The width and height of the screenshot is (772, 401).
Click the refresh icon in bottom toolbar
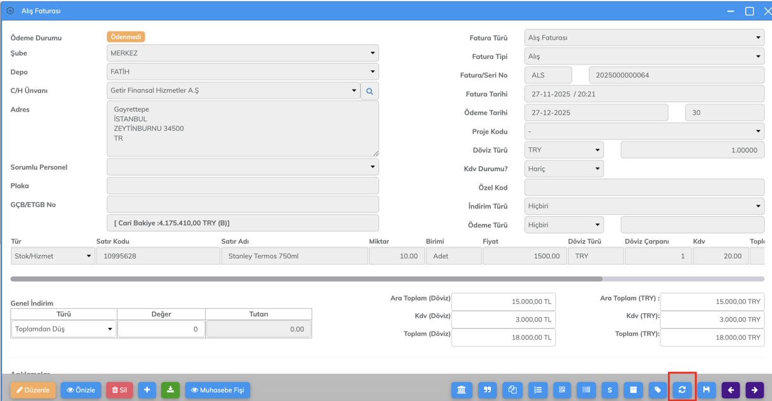click(682, 390)
